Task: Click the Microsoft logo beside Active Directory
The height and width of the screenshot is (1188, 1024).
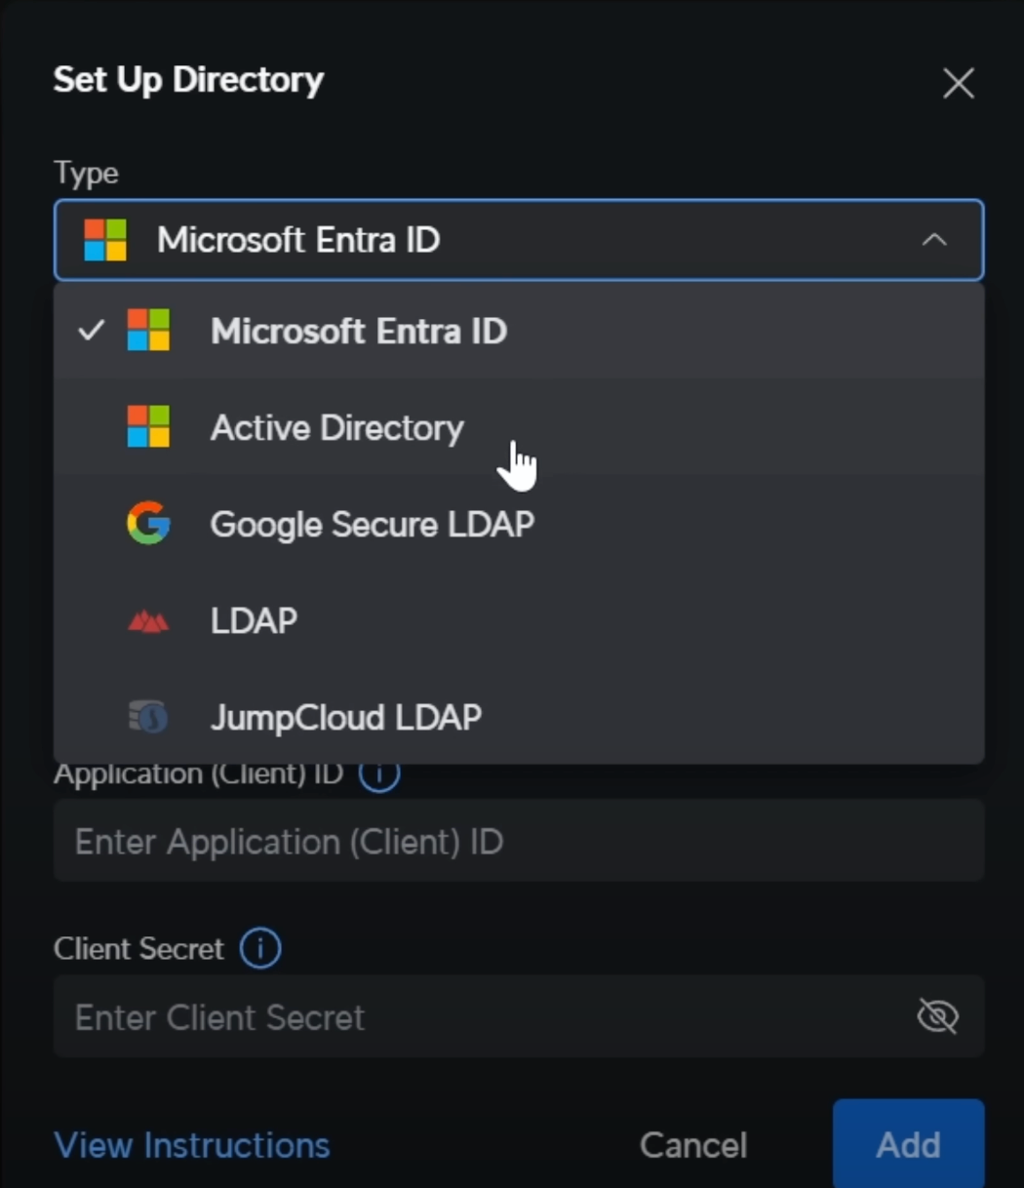Action: [148, 427]
